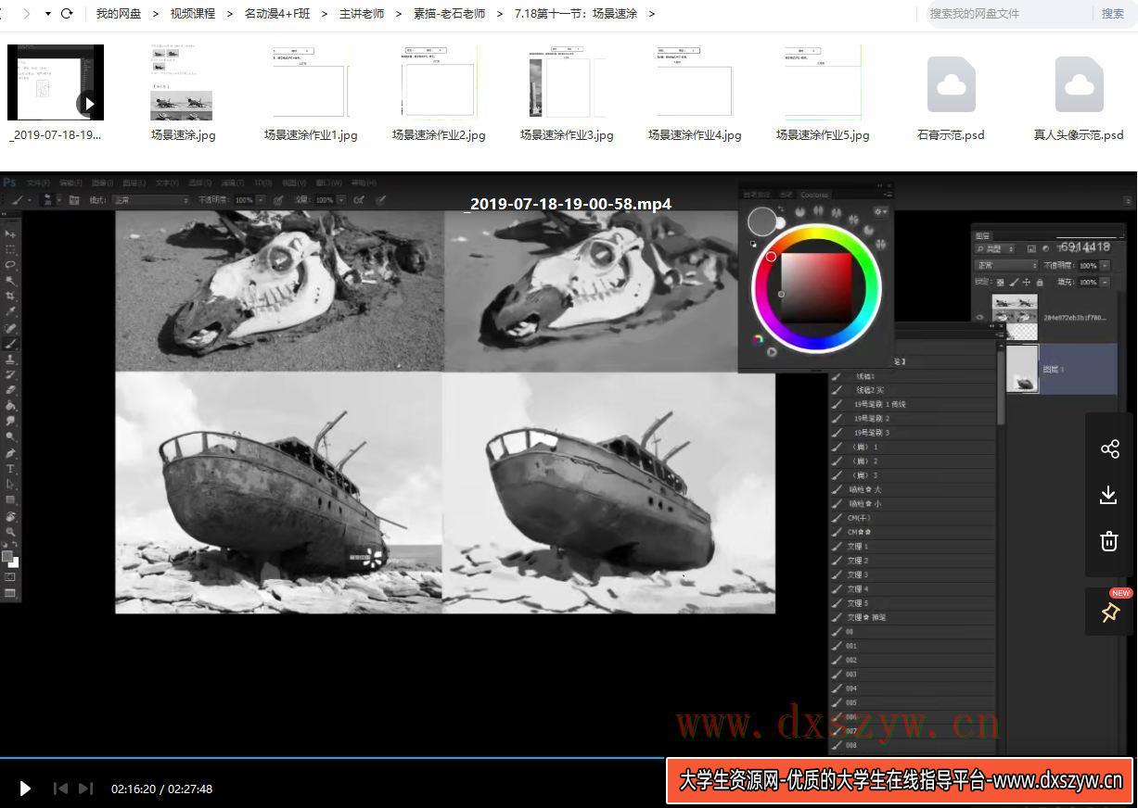The width and height of the screenshot is (1138, 808).
Task: Click the share icon beside the video
Action: (1109, 449)
